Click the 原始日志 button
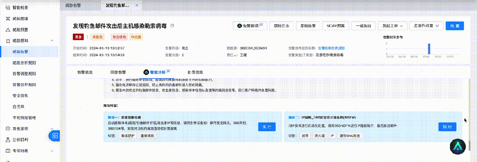The height and width of the screenshot is (162, 477). point(281,26)
